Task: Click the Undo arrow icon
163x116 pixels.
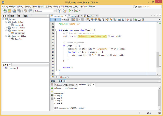Action: 25,11
